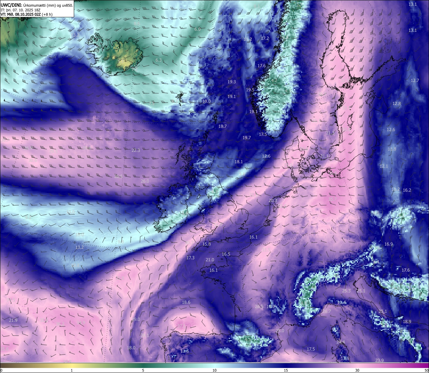The width and height of the screenshot is (429, 373).
Task: Click the 10 tick on the color scale
Action: 214,370
